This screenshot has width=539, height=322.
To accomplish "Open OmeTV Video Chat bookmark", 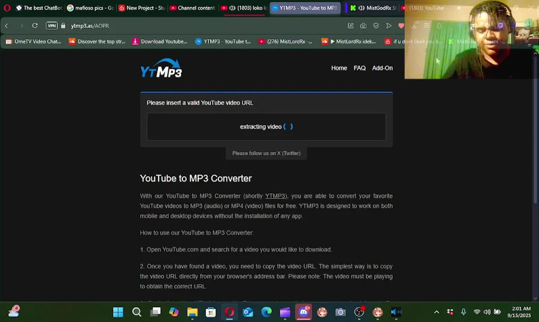I will (x=33, y=42).
